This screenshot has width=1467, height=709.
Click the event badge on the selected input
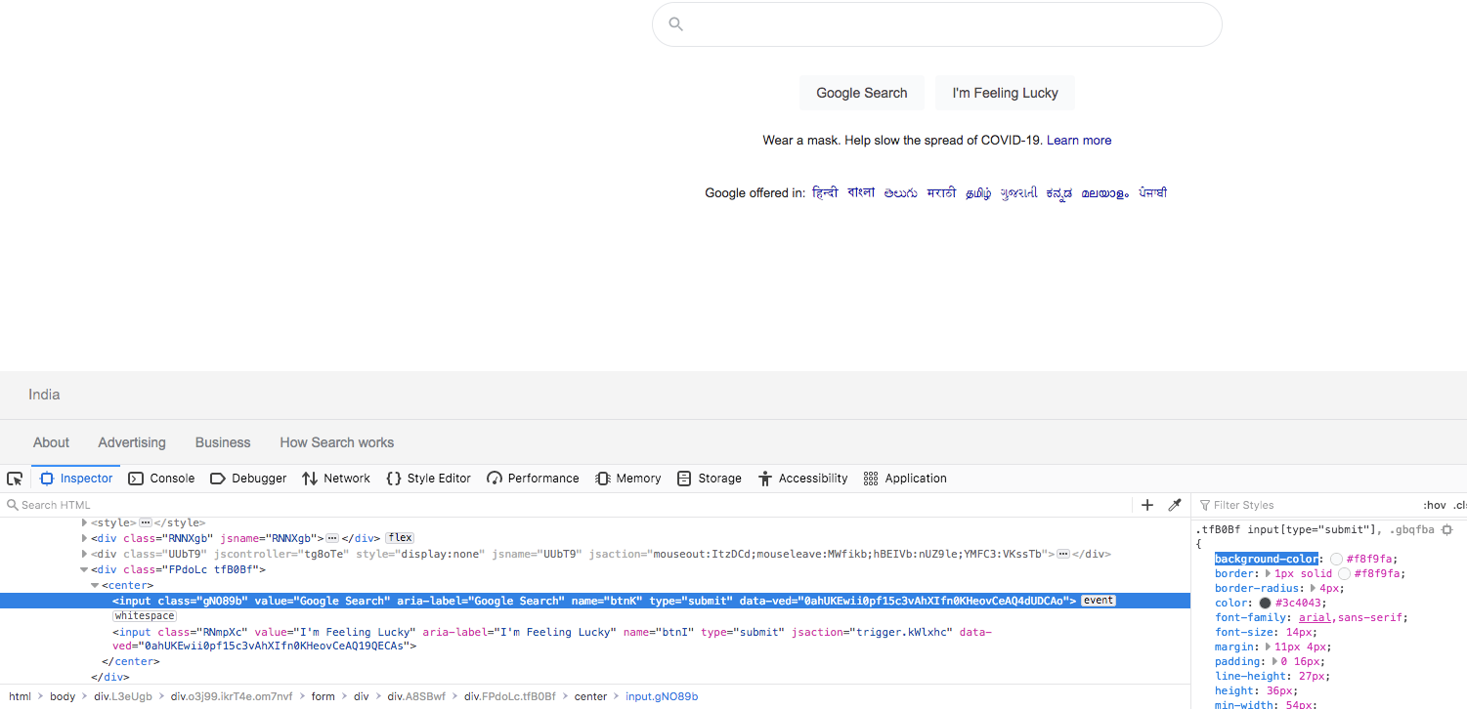click(x=1098, y=600)
